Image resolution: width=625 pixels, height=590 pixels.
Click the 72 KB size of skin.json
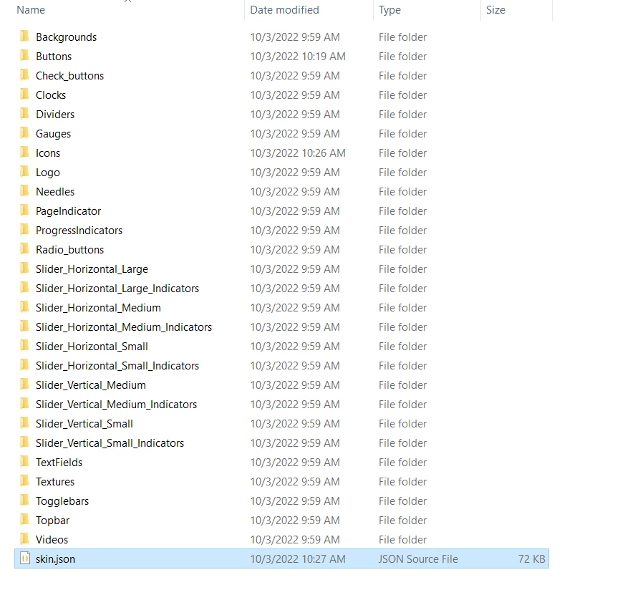[532, 559]
